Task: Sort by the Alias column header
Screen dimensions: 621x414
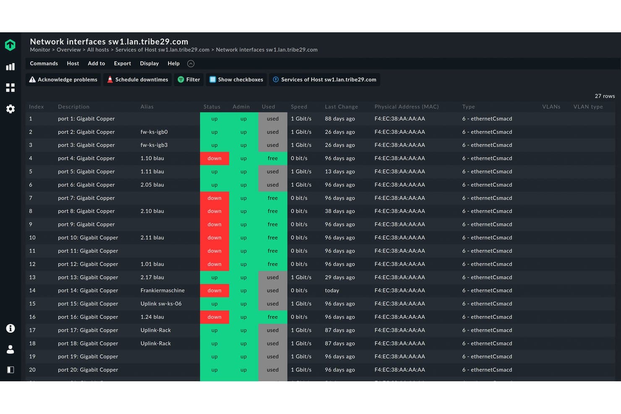Action: 147,107
